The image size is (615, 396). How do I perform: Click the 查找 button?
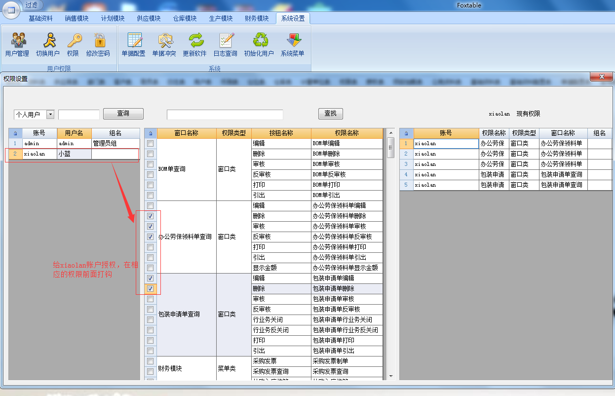(331, 114)
